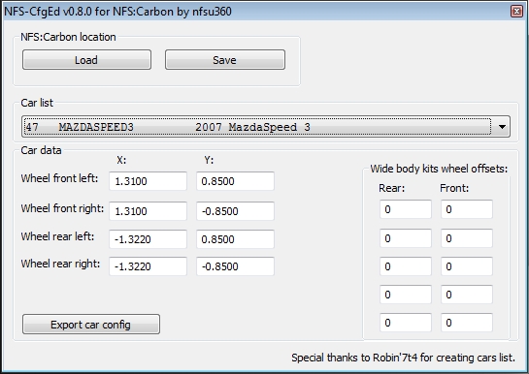Edit Wheel front right X field
This screenshot has width=529, height=374.
[148, 211]
